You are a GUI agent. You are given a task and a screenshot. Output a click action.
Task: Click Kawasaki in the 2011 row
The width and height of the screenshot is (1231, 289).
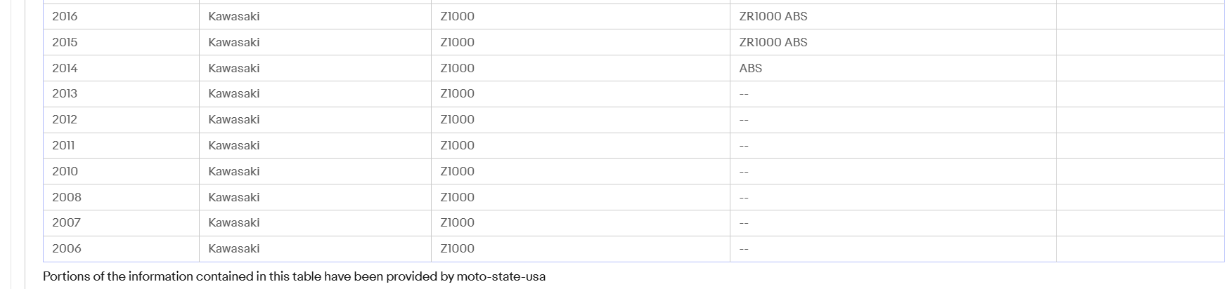[234, 145]
